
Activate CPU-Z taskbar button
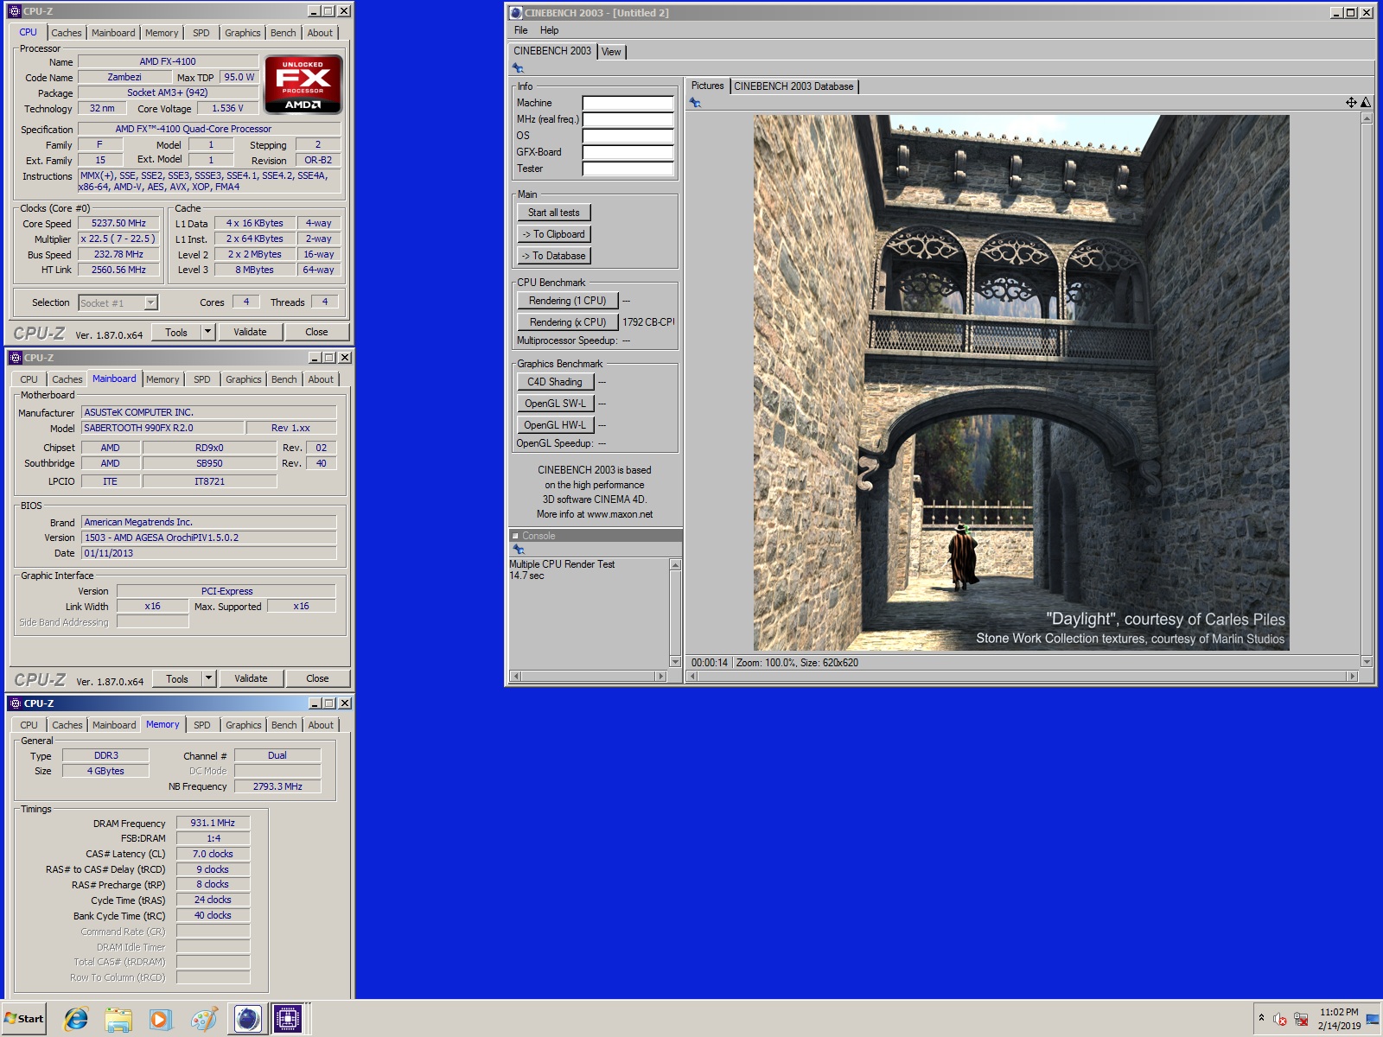[x=287, y=1019]
